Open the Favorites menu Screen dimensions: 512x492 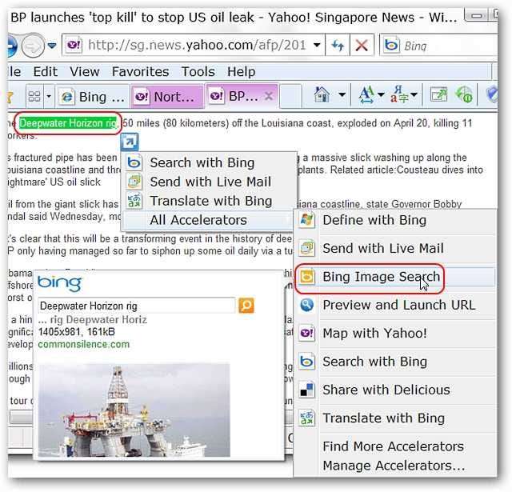tap(141, 71)
